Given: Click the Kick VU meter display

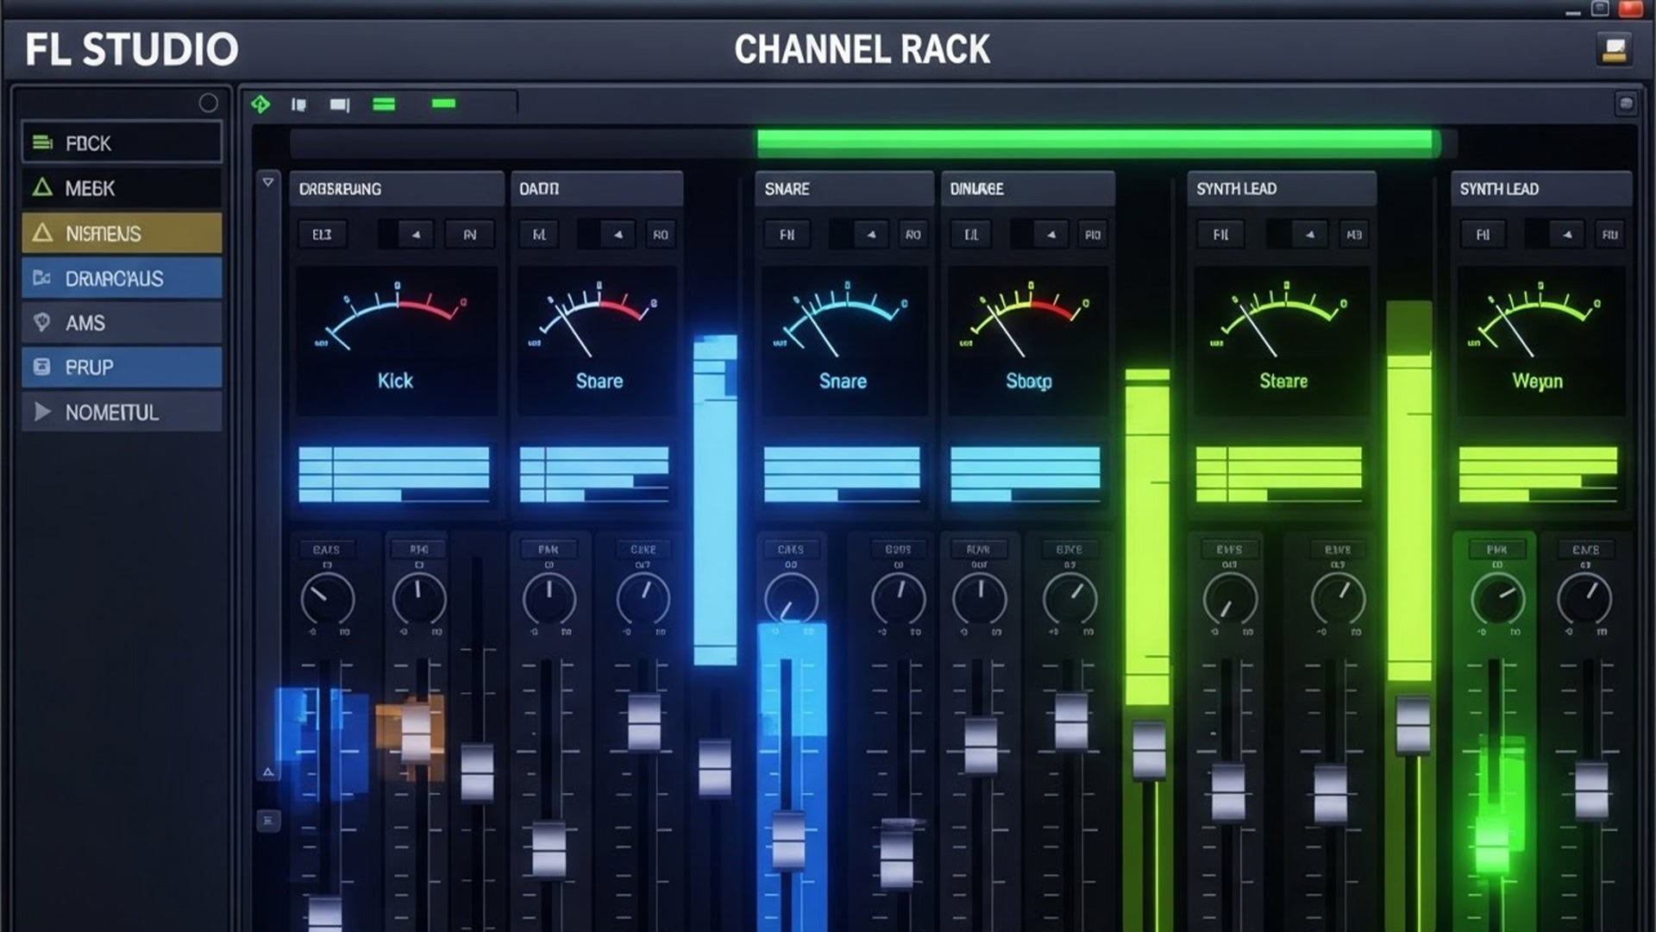Looking at the screenshot, I should point(396,341).
